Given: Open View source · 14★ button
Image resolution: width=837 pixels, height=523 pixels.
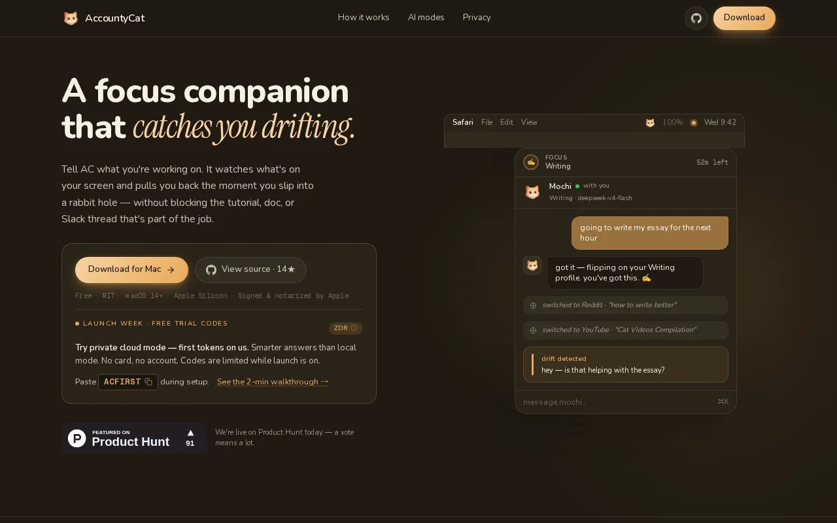Looking at the screenshot, I should tap(250, 270).
